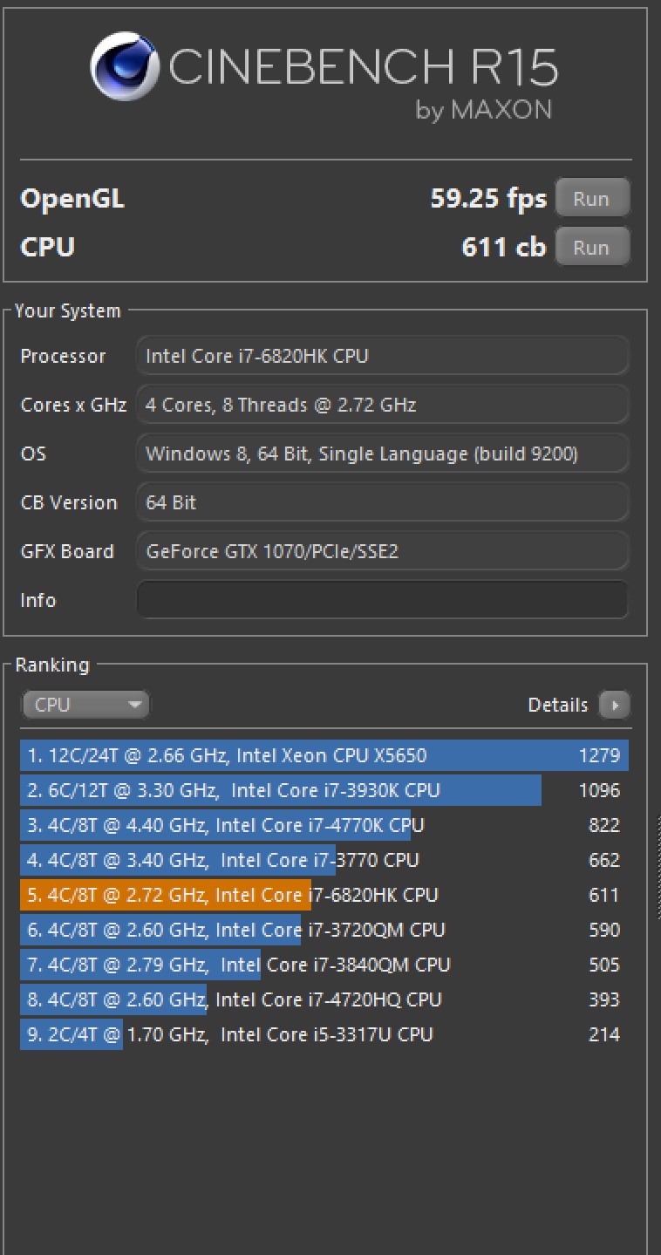Select the Xeon X5650 ranking entry
Viewport: 661px width, 1255px height.
(x=323, y=755)
